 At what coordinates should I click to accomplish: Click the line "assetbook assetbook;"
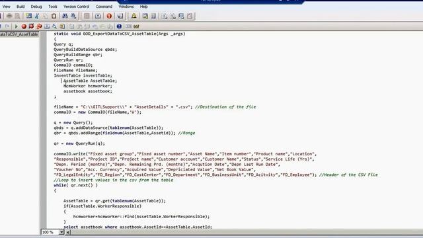pyautogui.click(x=88, y=91)
